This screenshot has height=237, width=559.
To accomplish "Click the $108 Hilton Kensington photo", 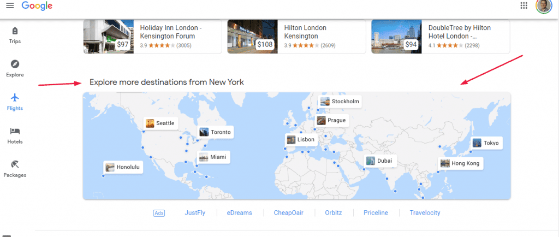I will pos(252,37).
